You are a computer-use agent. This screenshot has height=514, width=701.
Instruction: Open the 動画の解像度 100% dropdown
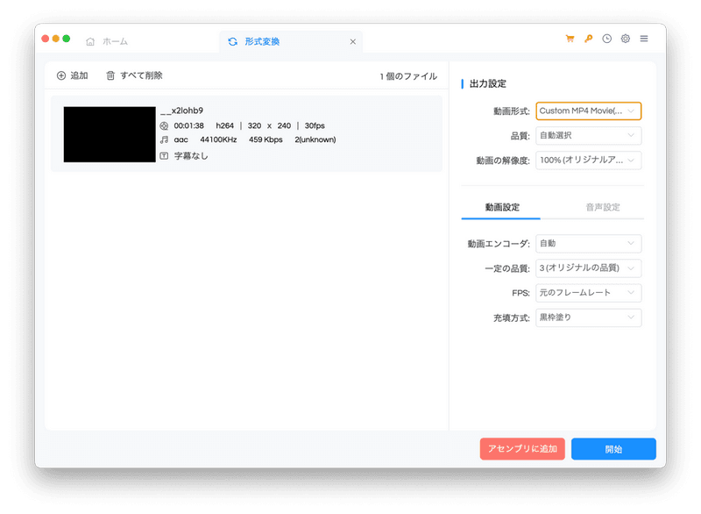tap(588, 161)
